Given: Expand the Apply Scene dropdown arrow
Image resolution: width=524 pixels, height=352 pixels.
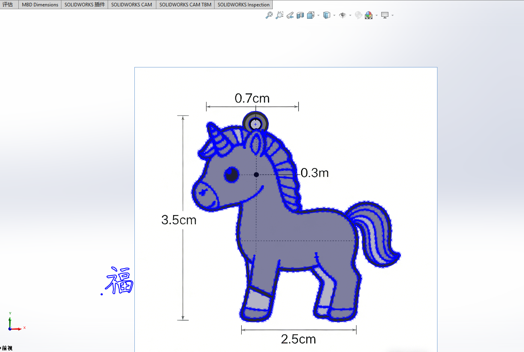Looking at the screenshot, I should click(x=376, y=16).
